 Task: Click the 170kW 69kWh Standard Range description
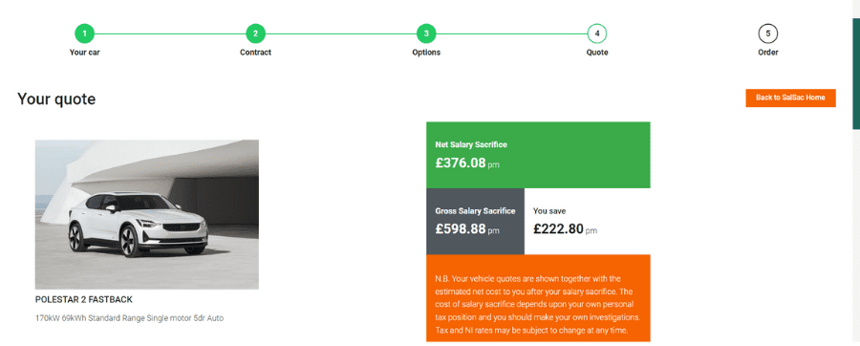[x=129, y=318]
